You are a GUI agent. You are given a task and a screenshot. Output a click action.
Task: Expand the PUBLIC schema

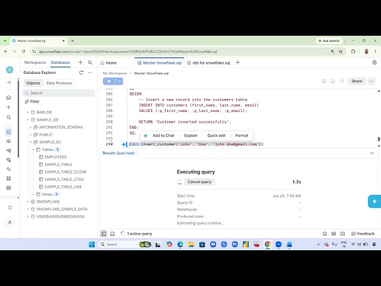[x=30, y=135]
